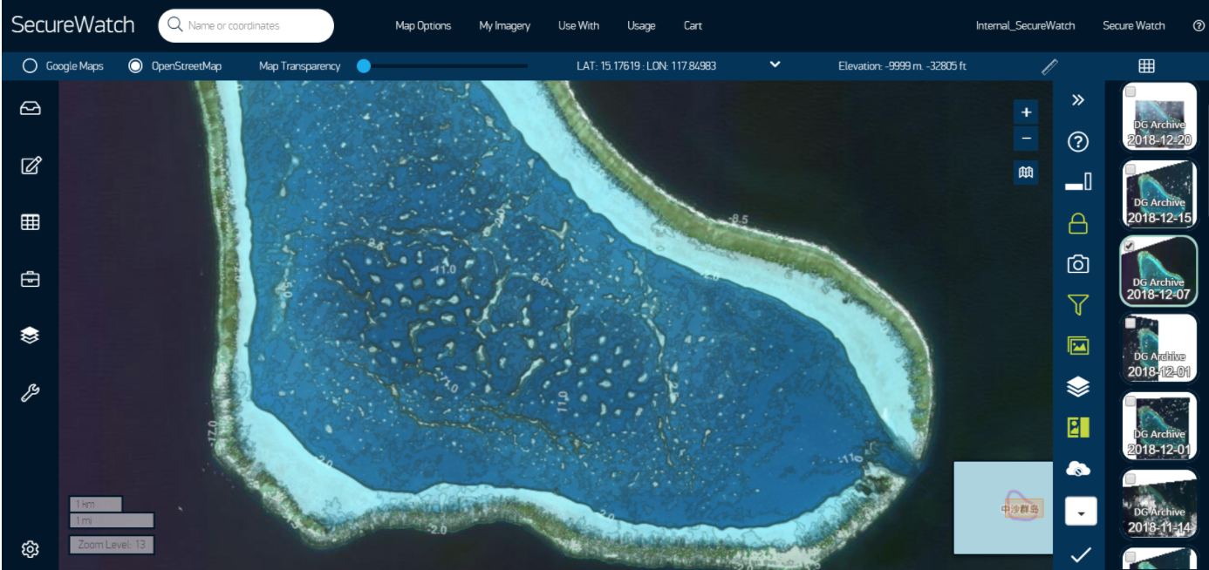This screenshot has width=1209, height=570.
Task: Toggle the yellow lock icon
Action: 1078,223
